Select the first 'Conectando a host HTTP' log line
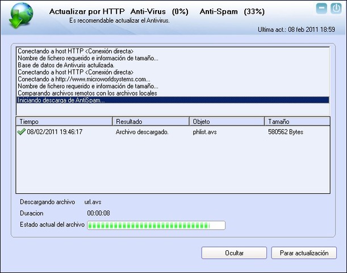Screen dimensions: 347x273 click(x=173, y=51)
